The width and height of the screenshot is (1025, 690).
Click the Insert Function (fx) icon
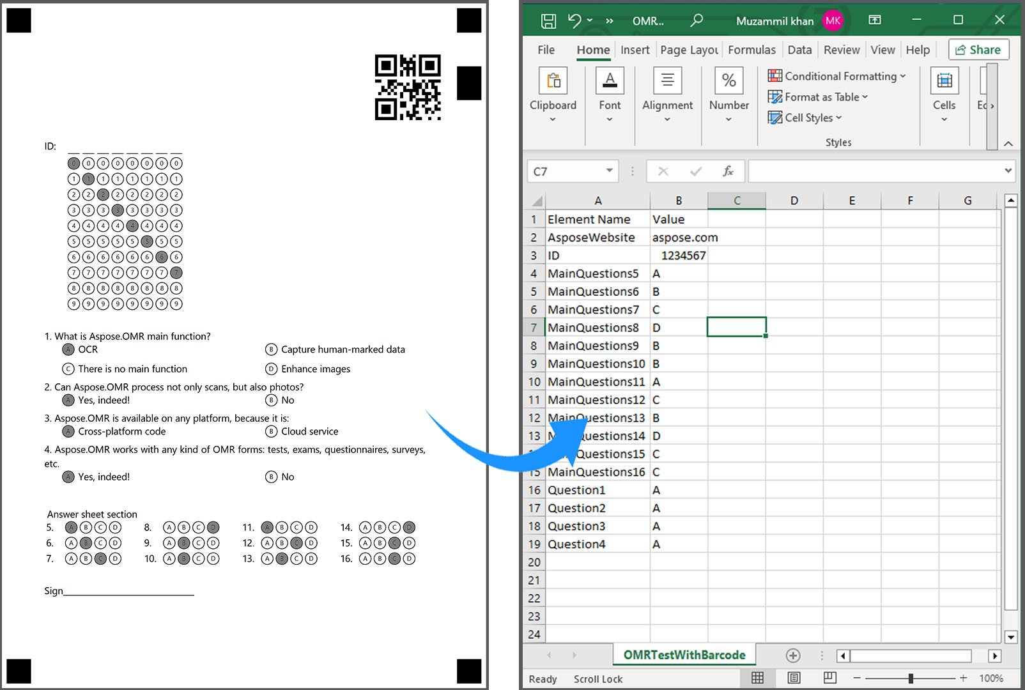(728, 171)
